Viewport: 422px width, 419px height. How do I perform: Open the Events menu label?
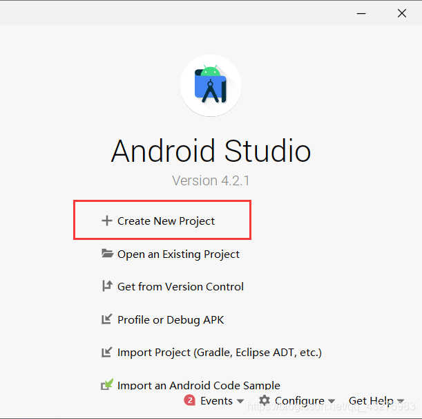[x=216, y=401]
